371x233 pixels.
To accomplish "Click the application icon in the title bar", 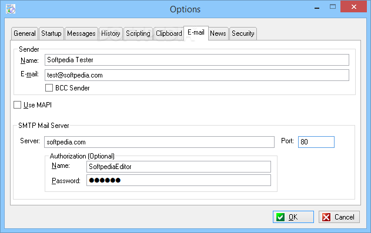I will click(11, 9).
